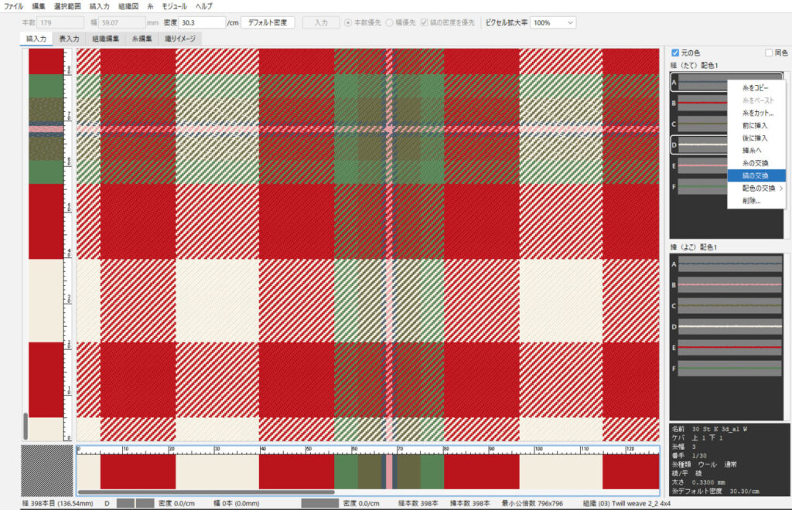792x510 pixels.
Task: Click the red stripe in bottom warp bar
Action: point(138,471)
